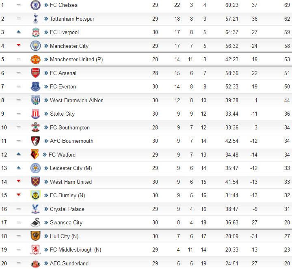Click the Swansea City swan logo
Viewport: 292px width, 269px height.
point(35,222)
